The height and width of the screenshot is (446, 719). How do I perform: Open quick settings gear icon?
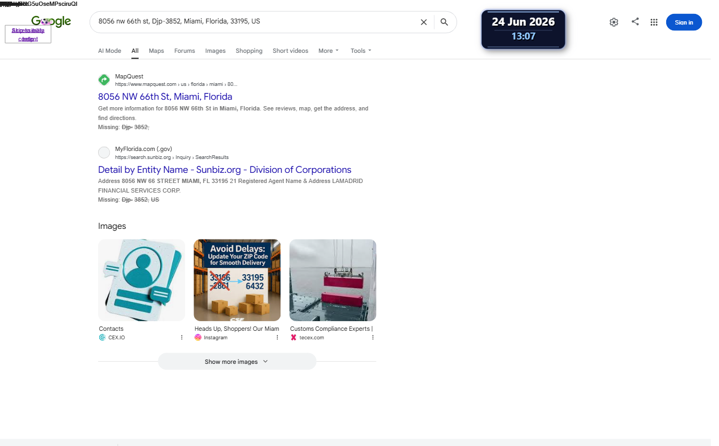tap(614, 22)
